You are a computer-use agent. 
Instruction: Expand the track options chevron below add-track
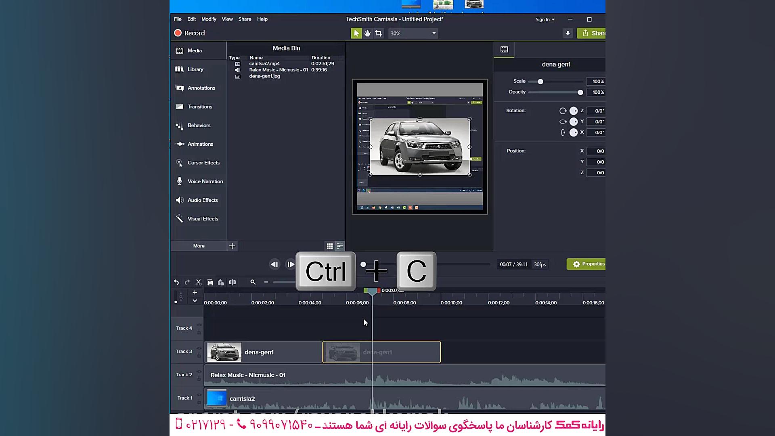[195, 301]
